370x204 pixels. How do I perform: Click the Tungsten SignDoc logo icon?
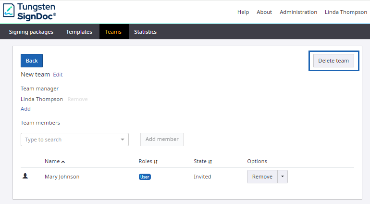(8, 12)
